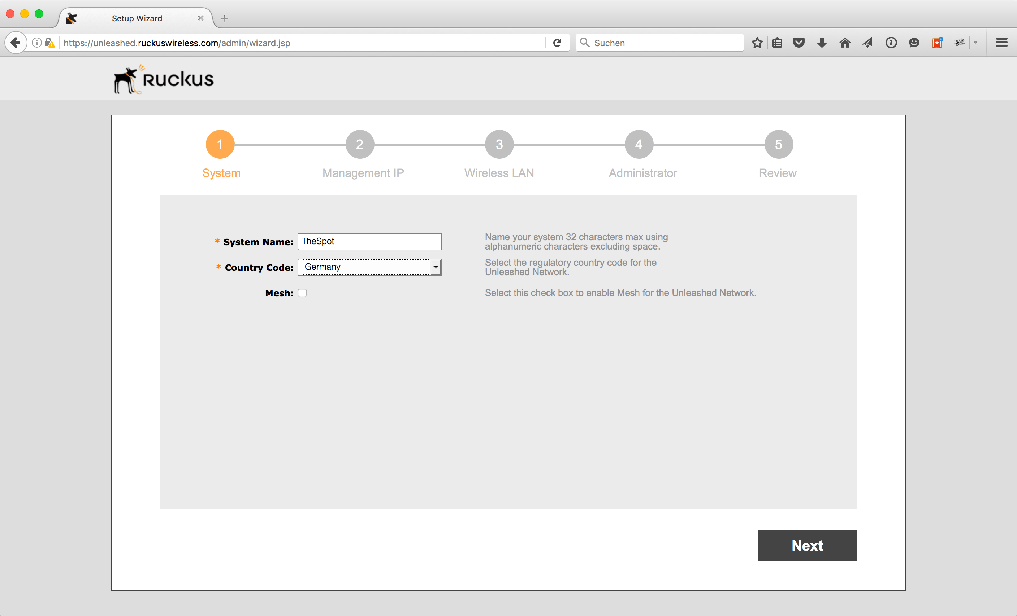Open the downloads arrow icon
The width and height of the screenshot is (1017, 616).
[822, 43]
